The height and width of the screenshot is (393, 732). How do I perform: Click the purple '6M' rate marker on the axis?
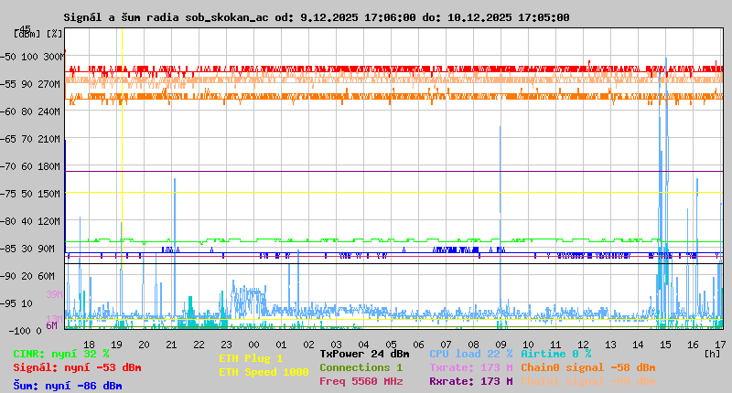(51, 325)
